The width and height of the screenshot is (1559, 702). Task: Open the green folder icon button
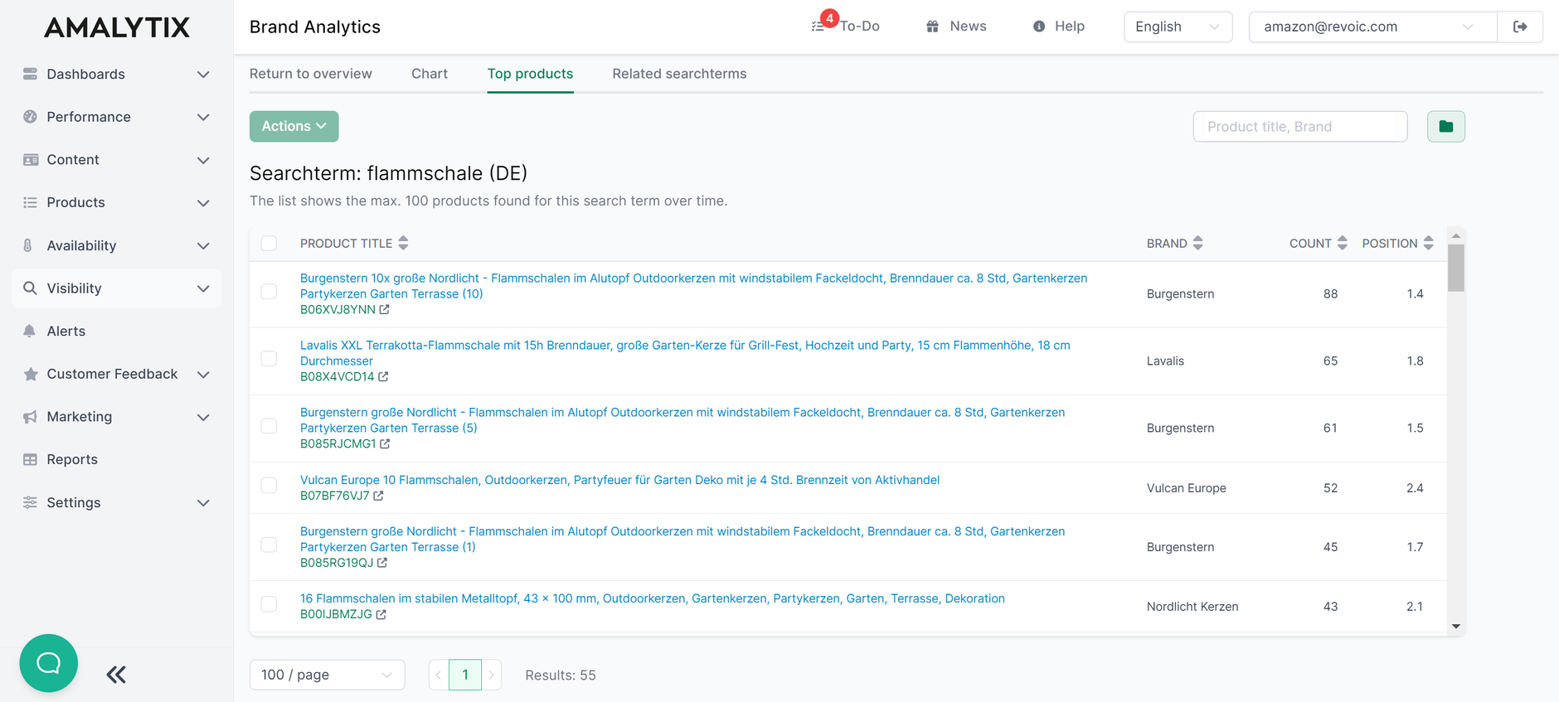1445,127
